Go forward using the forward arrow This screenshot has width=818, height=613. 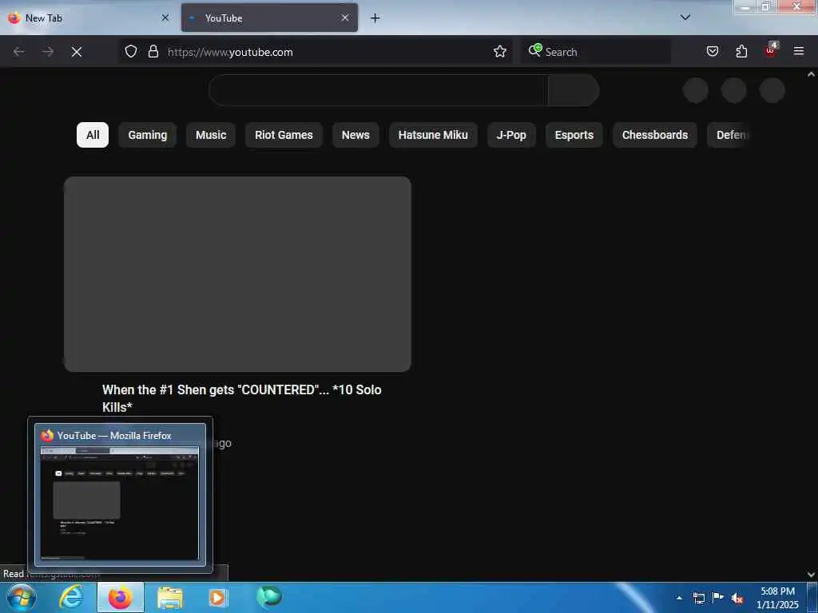coord(48,52)
